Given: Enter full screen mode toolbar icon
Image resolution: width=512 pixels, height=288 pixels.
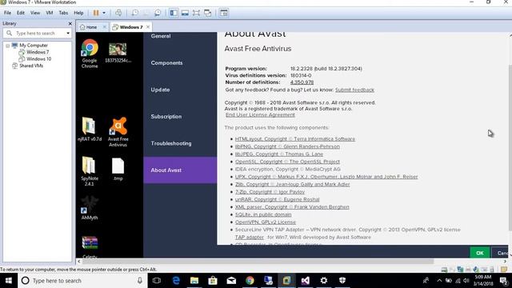Looking at the screenshot, I should point(196,13).
